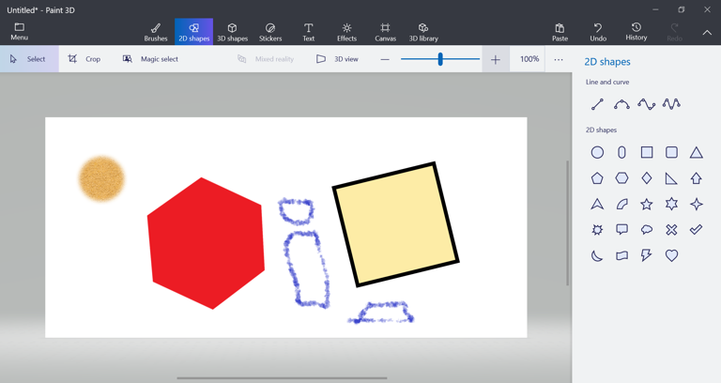Image resolution: width=721 pixels, height=383 pixels.
Task: Switch to the Brushes tab
Action: (x=156, y=32)
